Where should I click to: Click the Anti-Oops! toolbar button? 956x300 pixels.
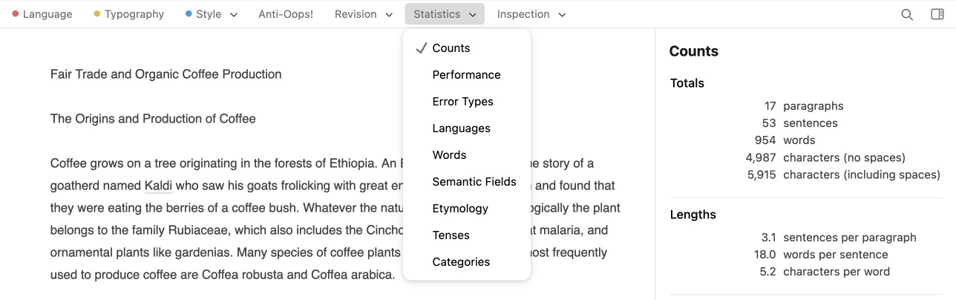(286, 14)
